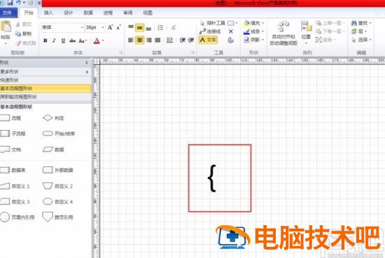
Task: Switch to the Design (设计) tab
Action: (69, 13)
